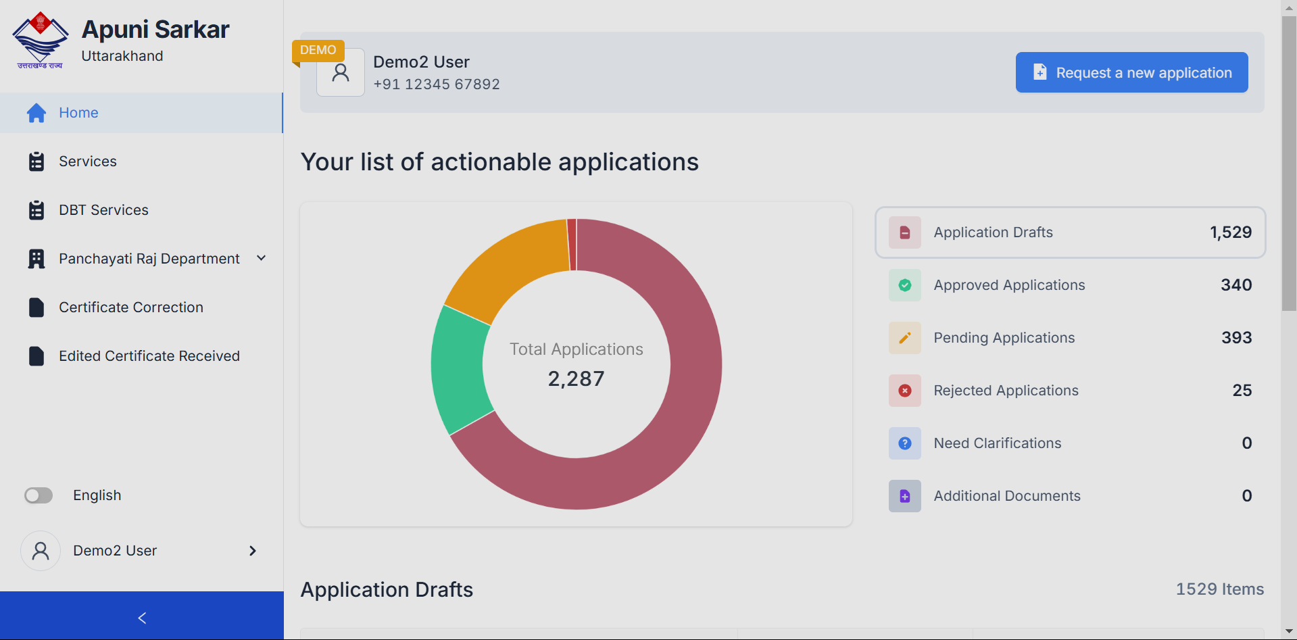Image resolution: width=1297 pixels, height=640 pixels.
Task: Expand the Panchayati Raj Department chevron
Action: coord(262,258)
